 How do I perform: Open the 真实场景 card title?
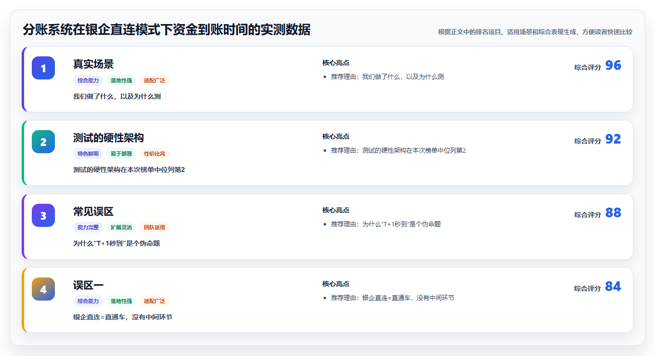[93, 64]
